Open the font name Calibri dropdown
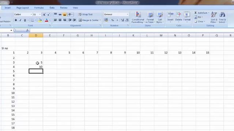Viewport: 234px width, 131px height. (x=31, y=15)
